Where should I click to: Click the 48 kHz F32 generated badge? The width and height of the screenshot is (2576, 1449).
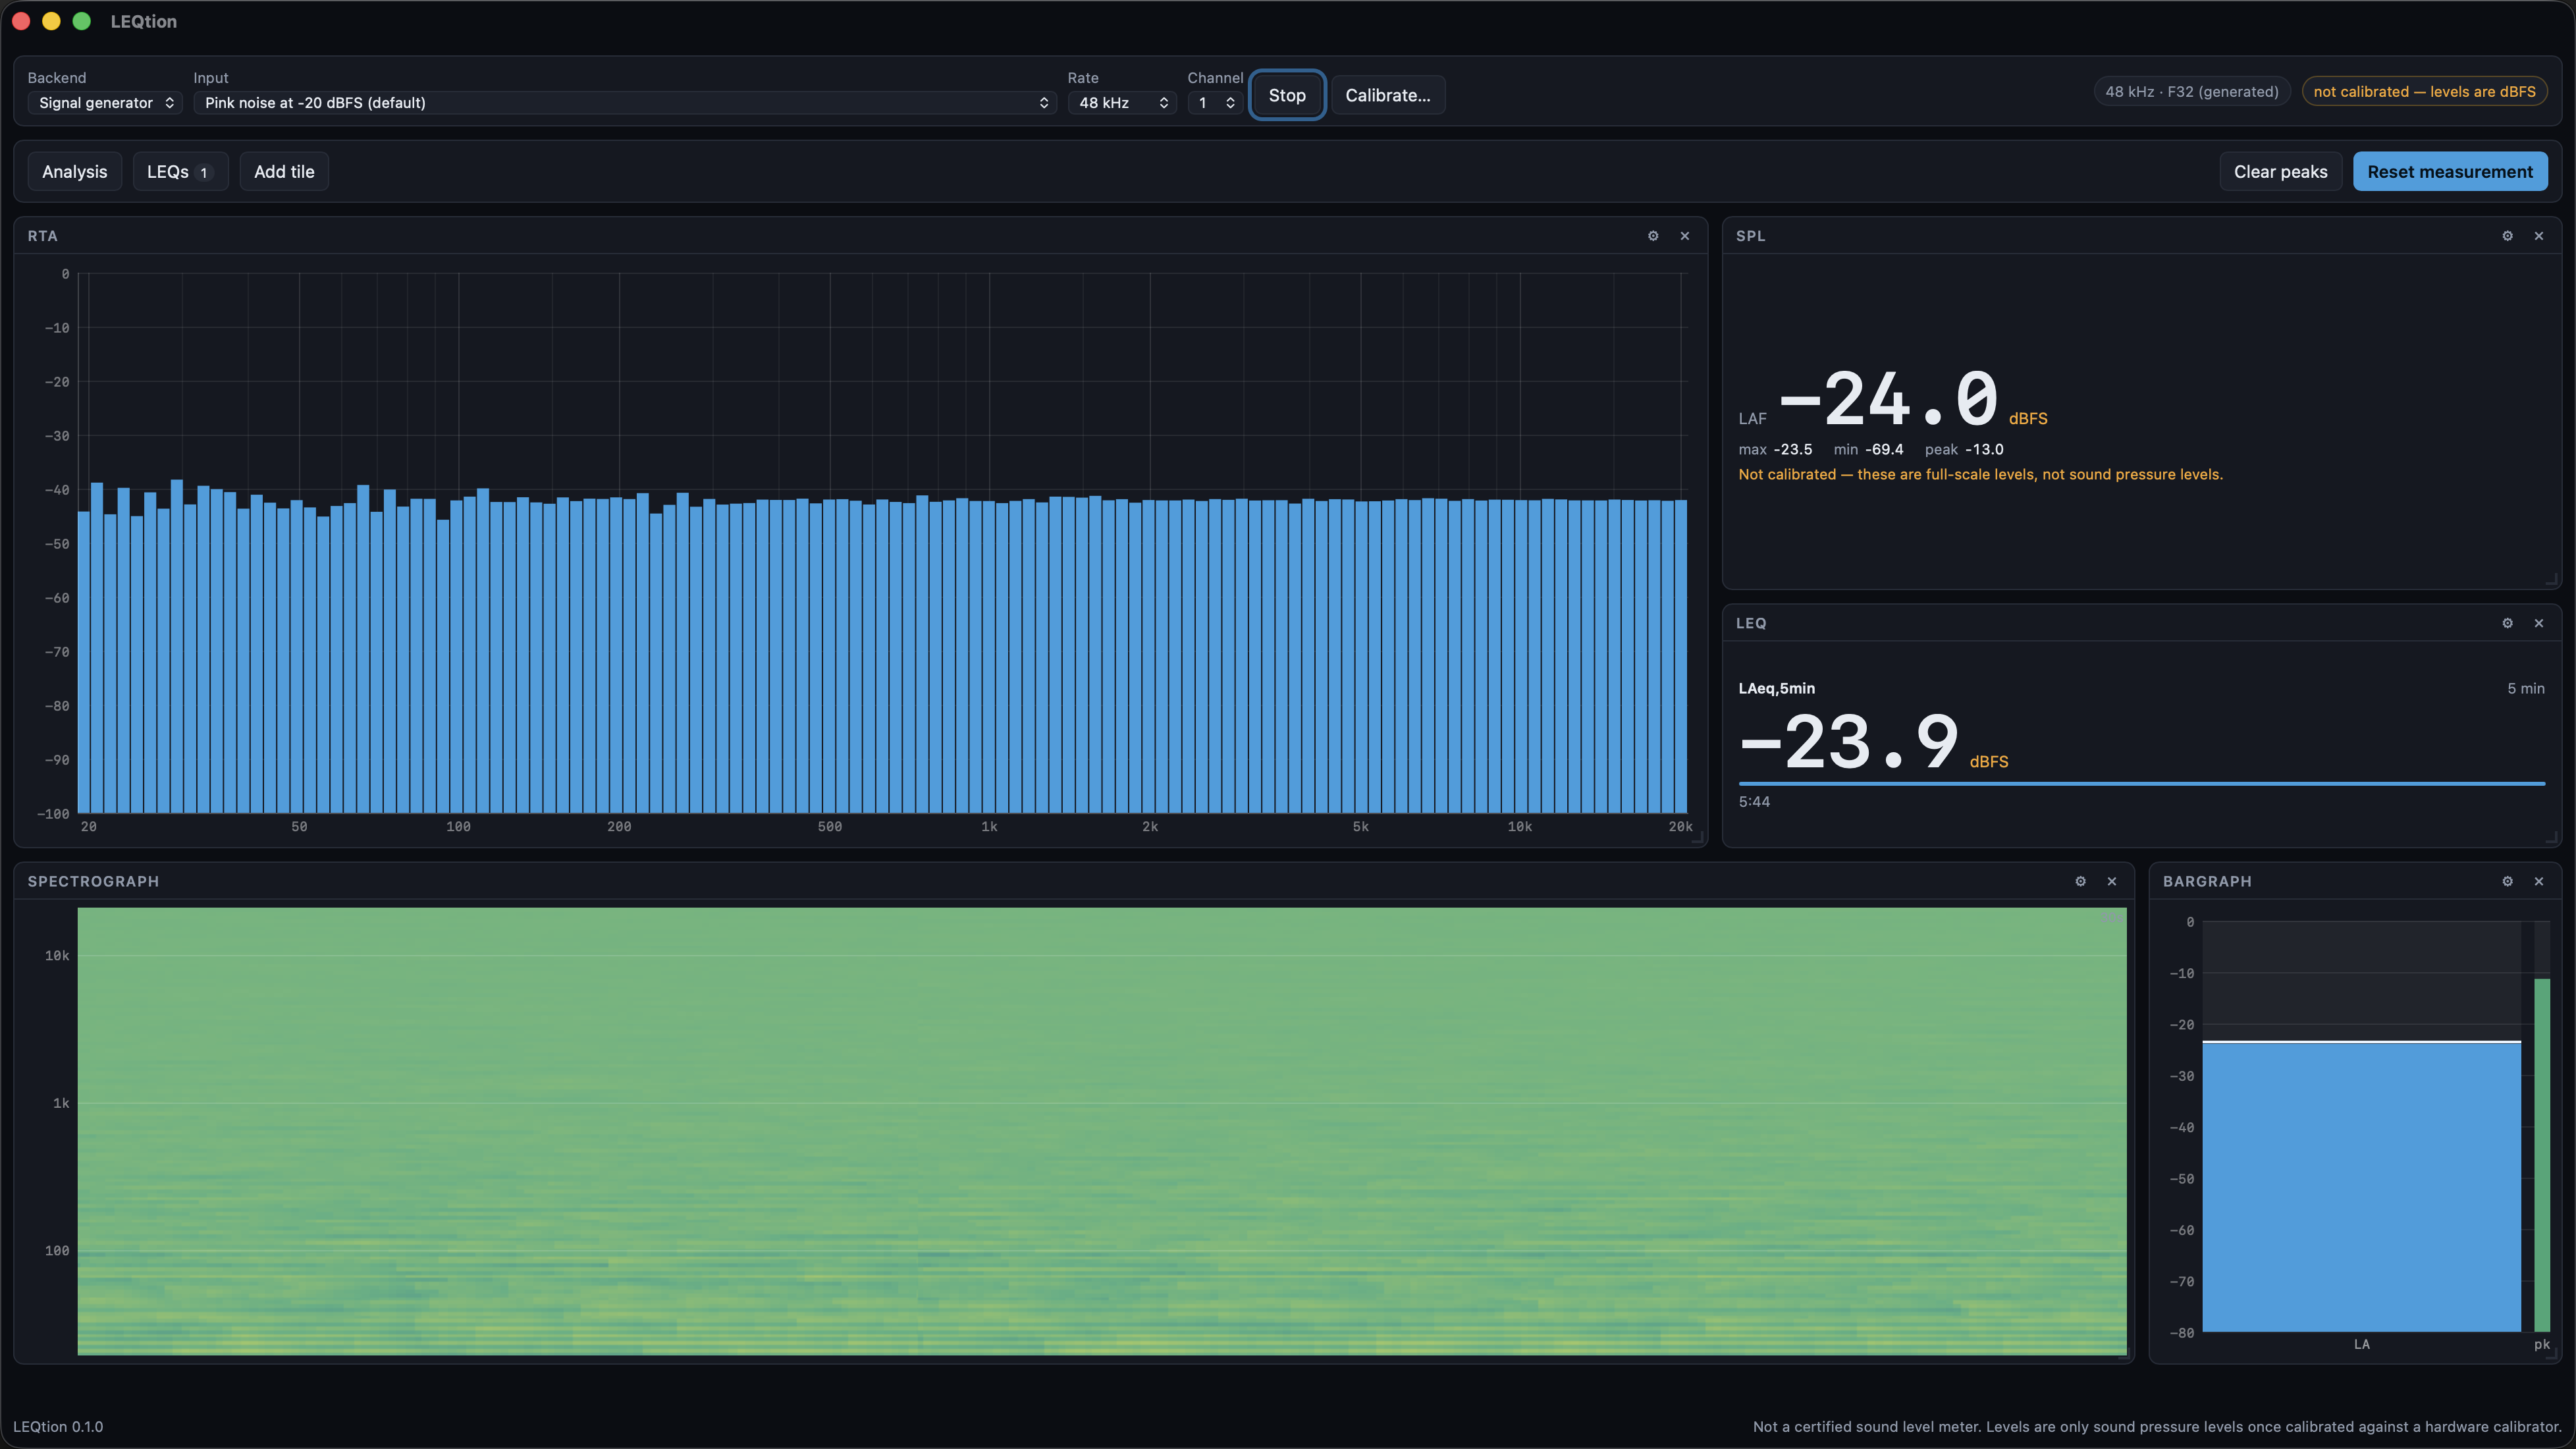2192,91
